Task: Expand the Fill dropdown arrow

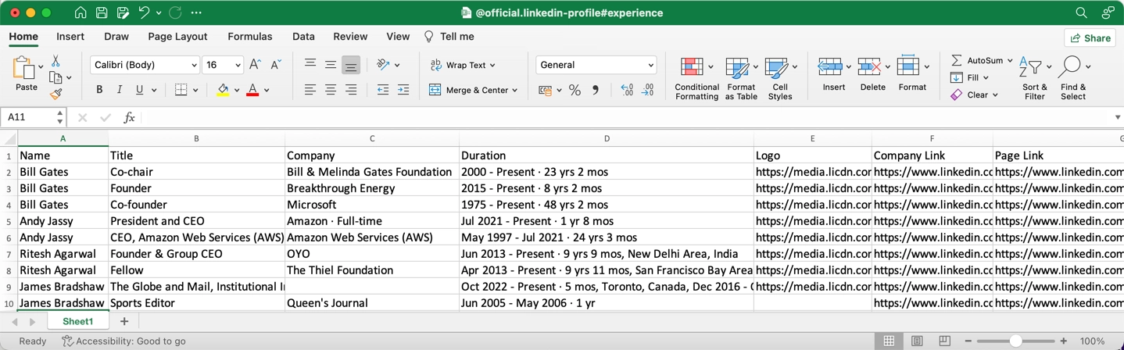Action: pyautogui.click(x=986, y=77)
